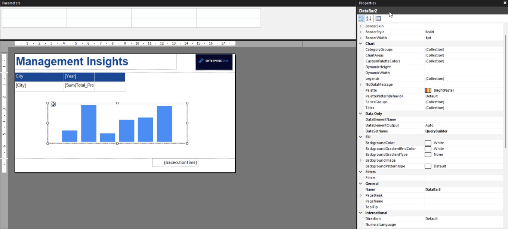Click the NumeralLanguage value field
The image size is (508, 229).
tap(464, 225)
